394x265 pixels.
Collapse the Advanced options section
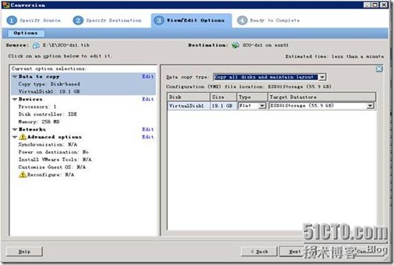tap(15, 137)
